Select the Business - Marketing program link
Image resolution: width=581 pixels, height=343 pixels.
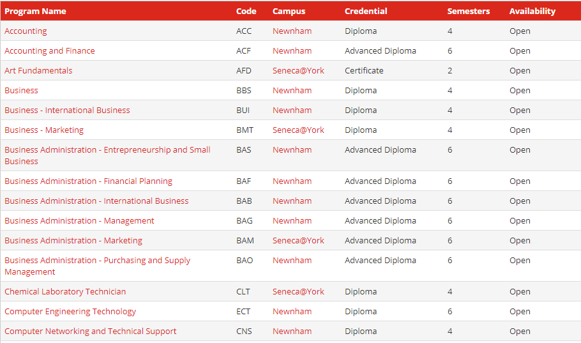pos(44,130)
